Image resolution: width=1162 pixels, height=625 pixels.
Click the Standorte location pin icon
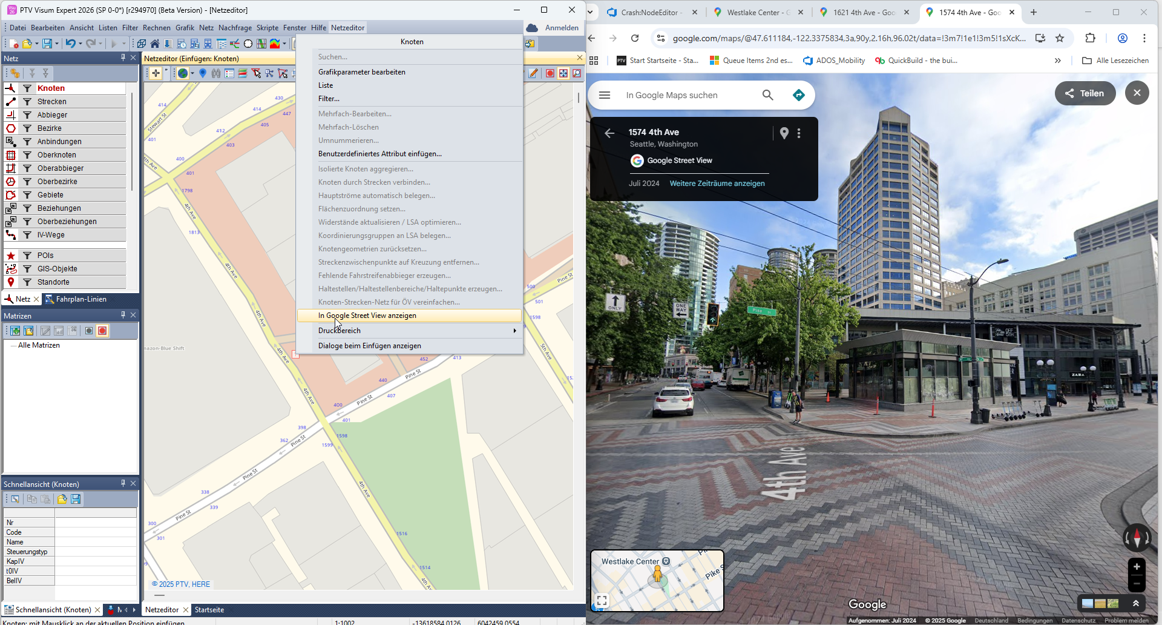point(11,282)
